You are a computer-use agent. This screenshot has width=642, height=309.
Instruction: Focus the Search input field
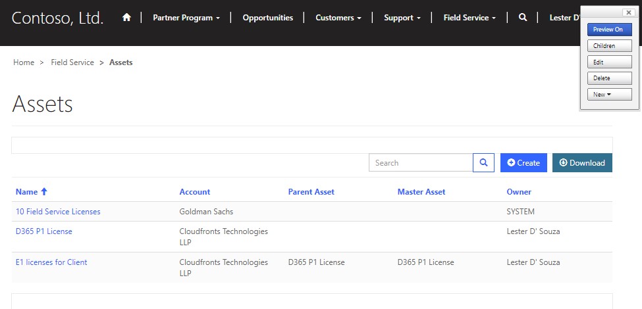(421, 162)
